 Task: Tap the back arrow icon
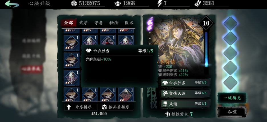[12, 4]
